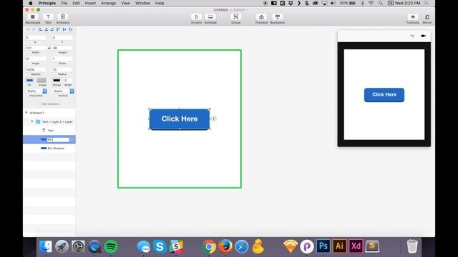
Task: Open the Window menu
Action: 142,3
